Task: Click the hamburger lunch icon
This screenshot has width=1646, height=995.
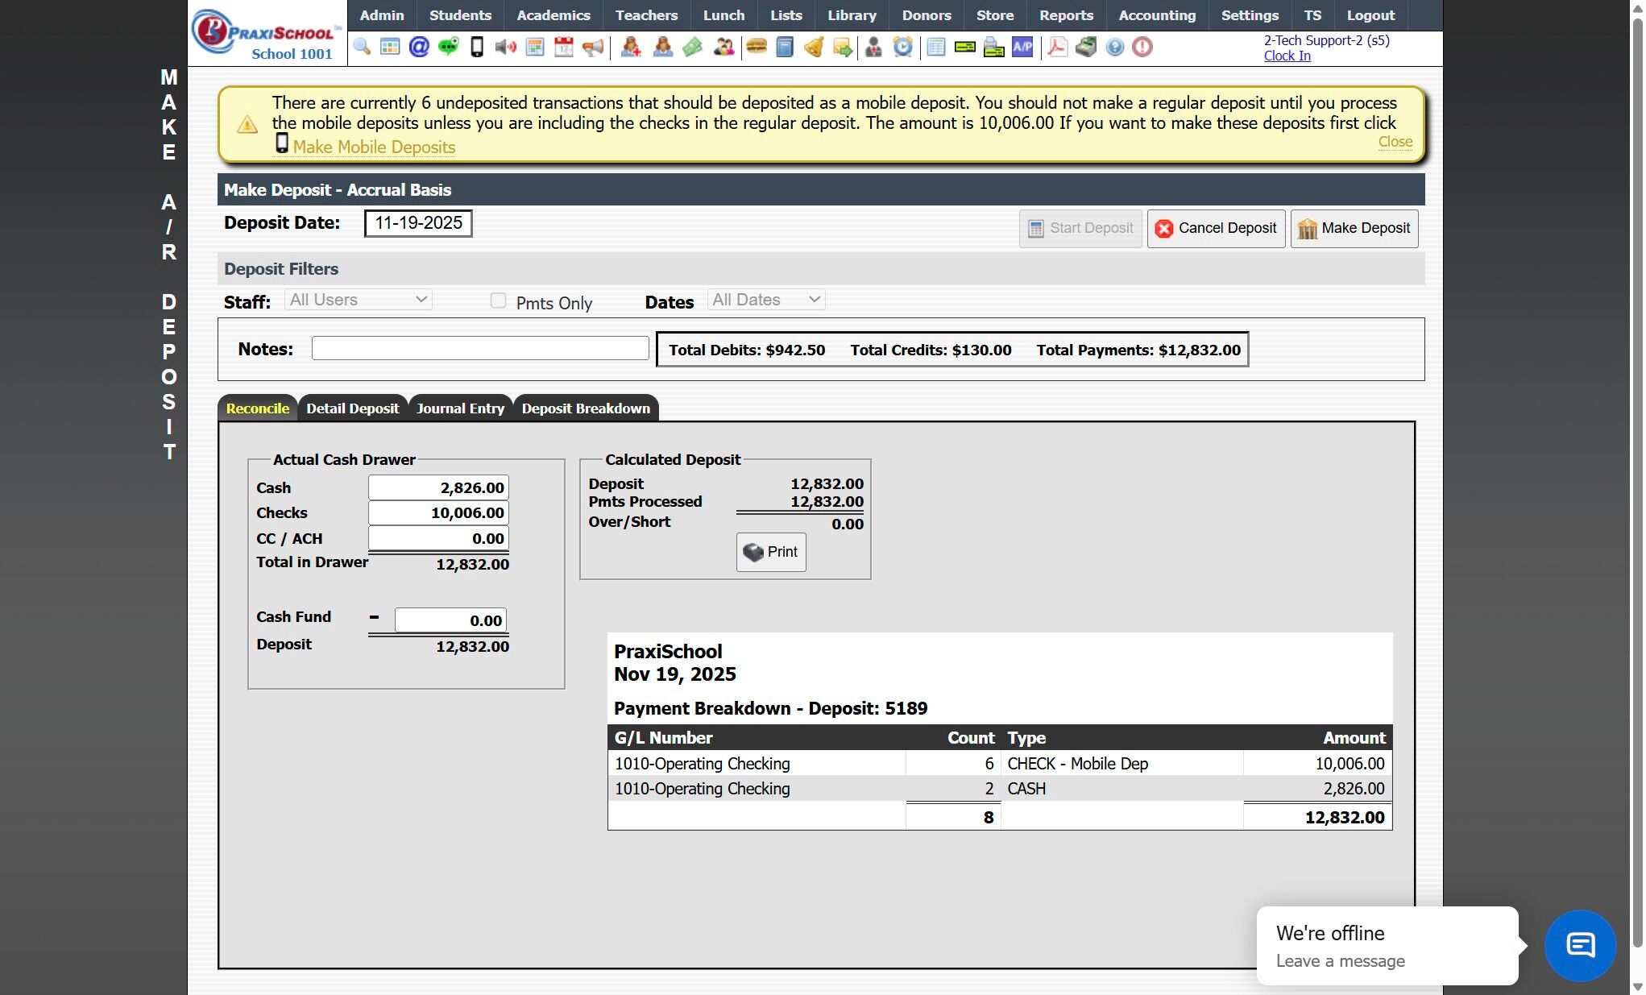Action: 756,47
